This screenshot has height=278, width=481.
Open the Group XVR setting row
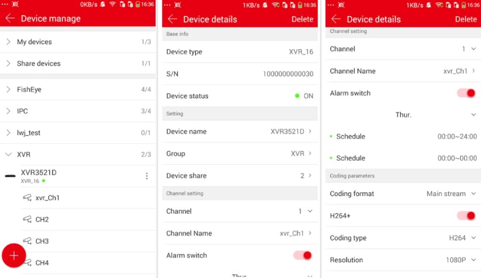point(240,154)
